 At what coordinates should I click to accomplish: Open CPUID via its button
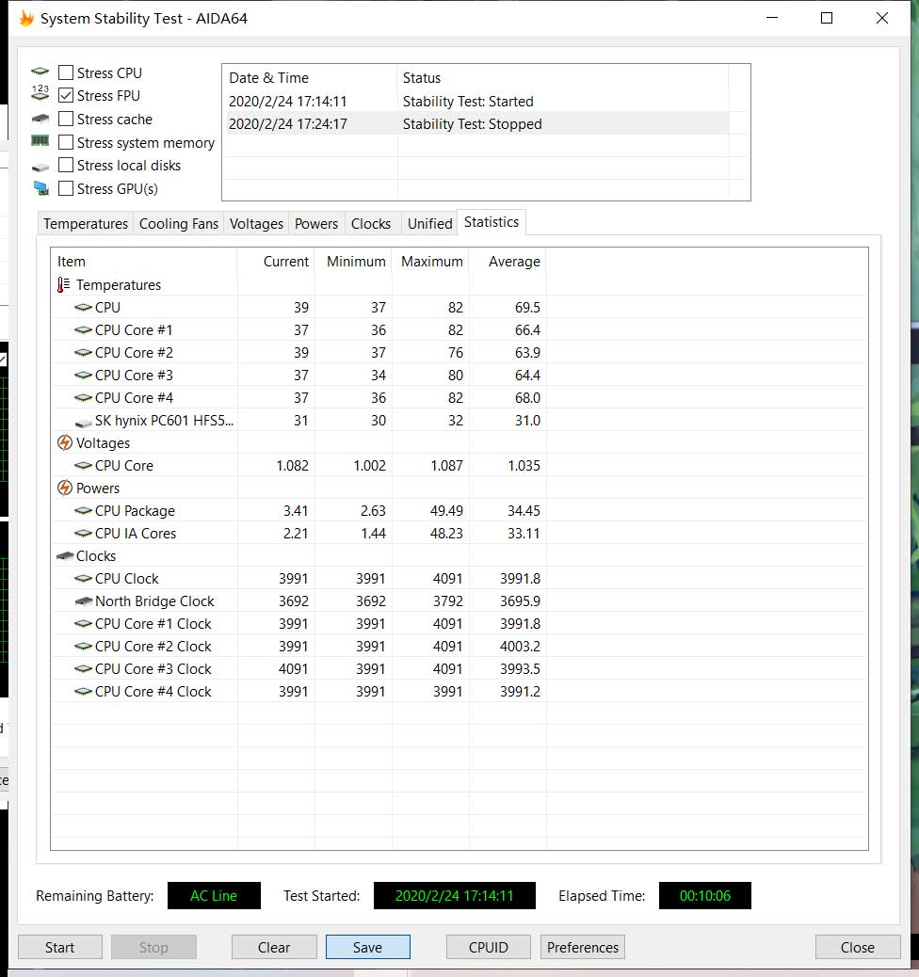[488, 947]
